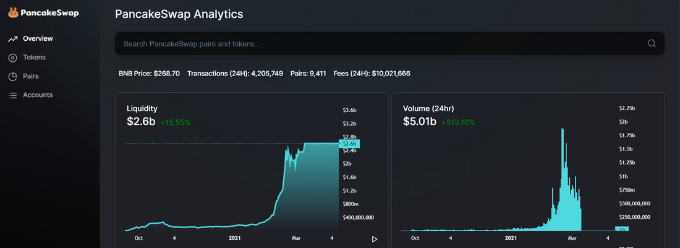Click the $2.6b liquidity value
This screenshot has width=680, height=248.
tap(141, 122)
